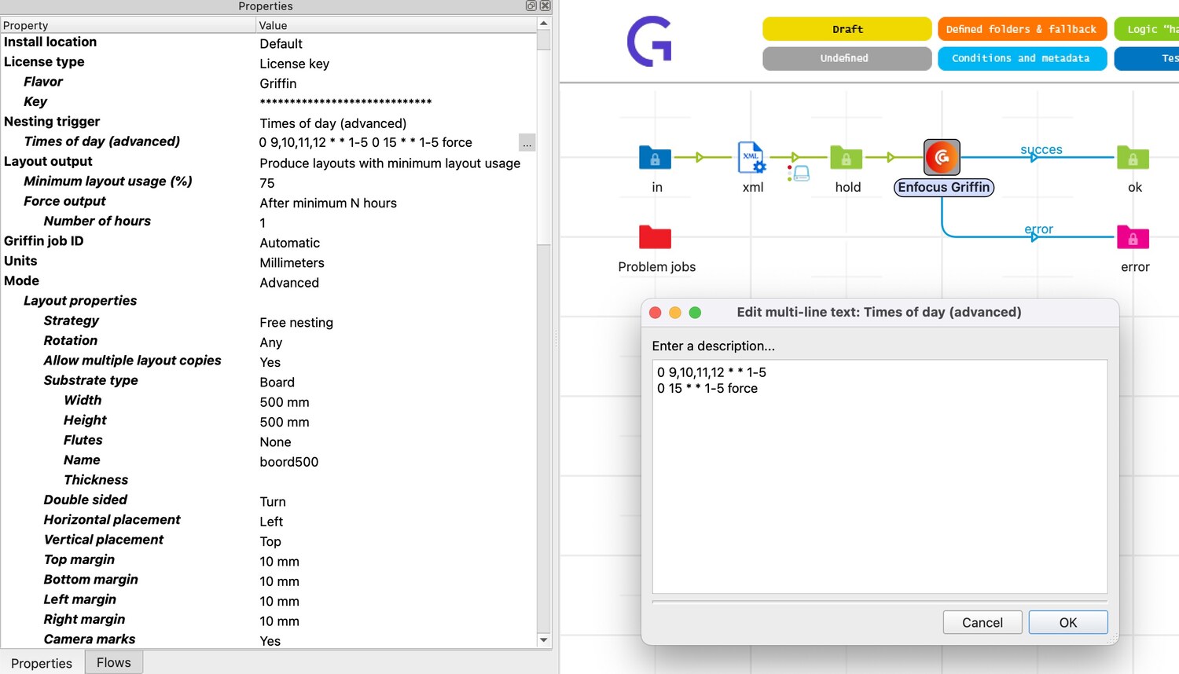Click the error connection label
The image size is (1179, 674).
pyautogui.click(x=1038, y=229)
